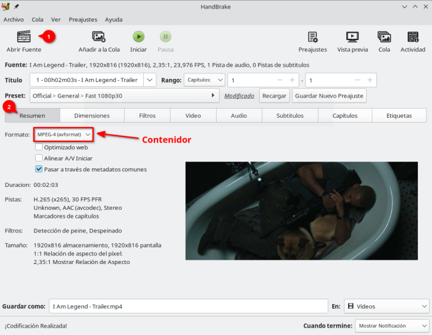Click the Recargar button

274,96
